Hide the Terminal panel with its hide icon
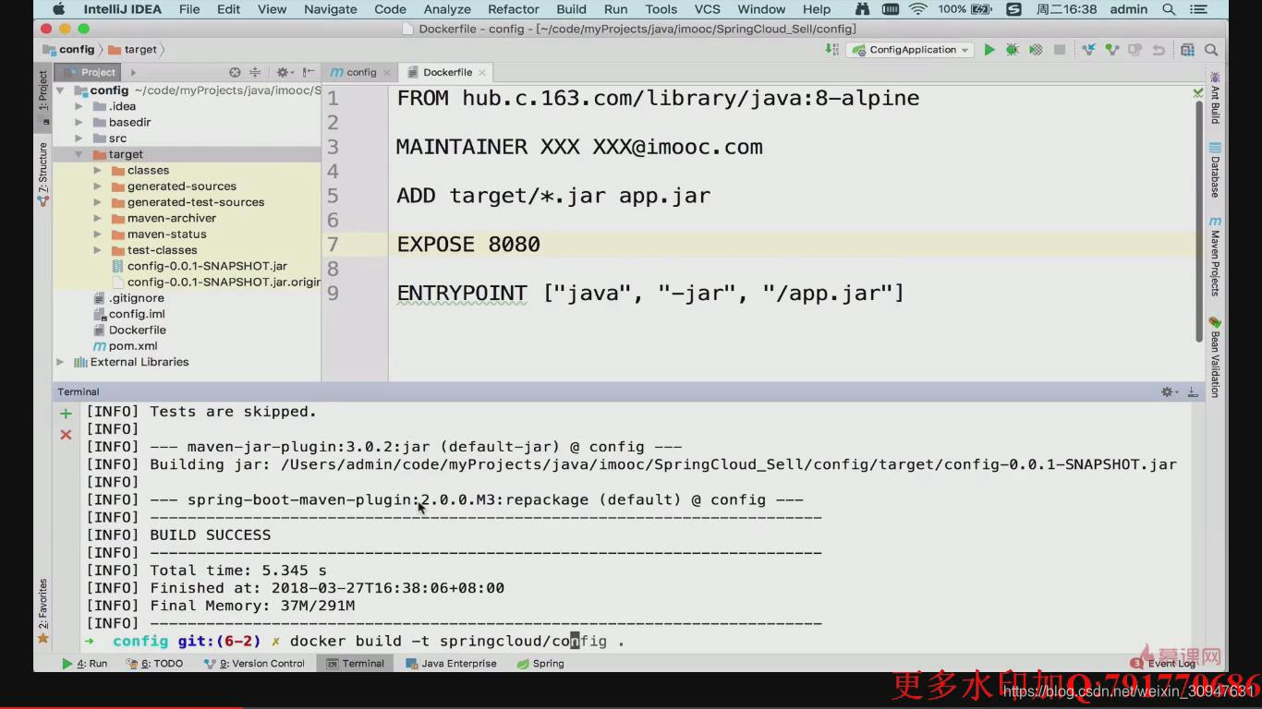 1191,392
